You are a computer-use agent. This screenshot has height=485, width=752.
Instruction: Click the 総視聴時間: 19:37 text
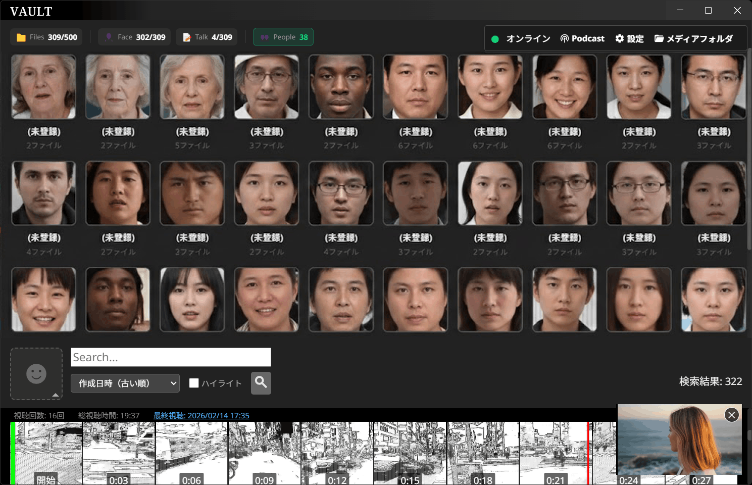[109, 415]
